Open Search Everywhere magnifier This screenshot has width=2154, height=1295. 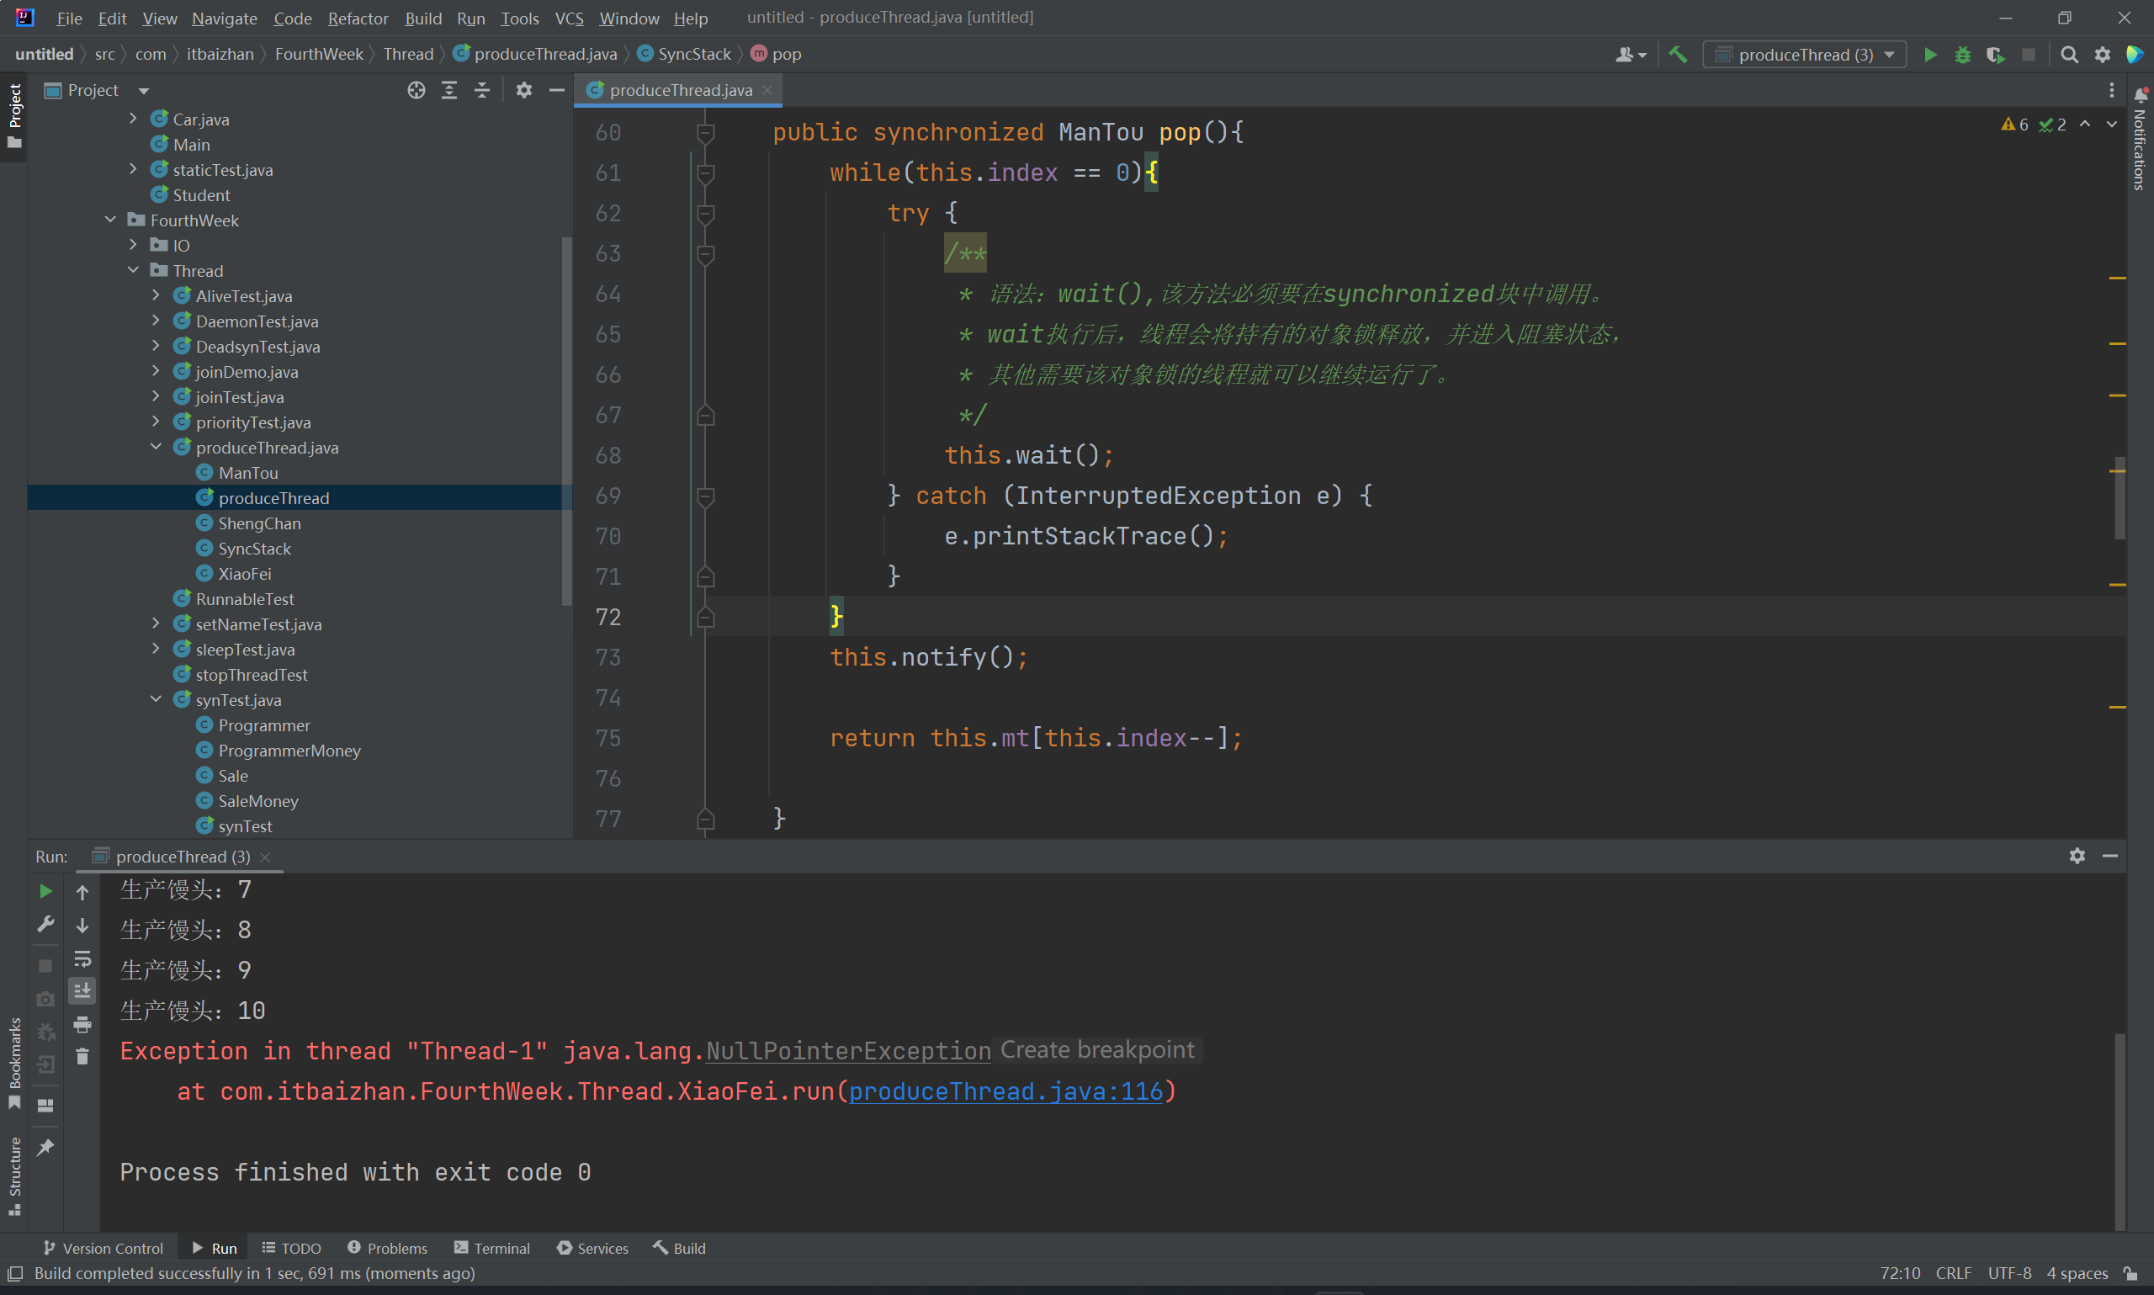tap(2068, 55)
